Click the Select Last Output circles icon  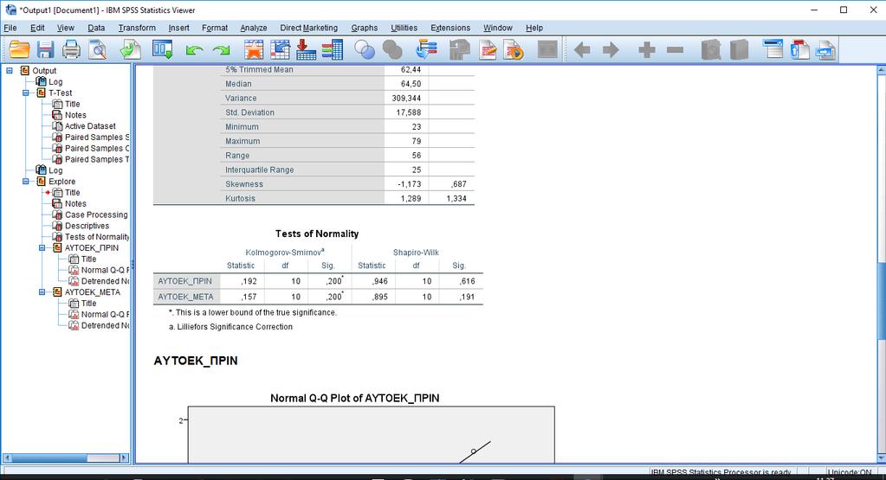[x=365, y=50]
